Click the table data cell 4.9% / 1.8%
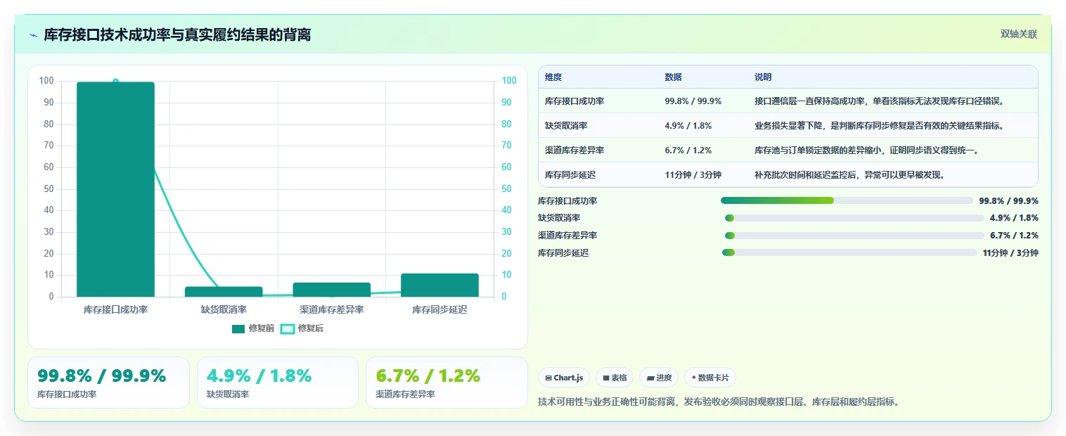The height and width of the screenshot is (436, 1066). point(688,126)
